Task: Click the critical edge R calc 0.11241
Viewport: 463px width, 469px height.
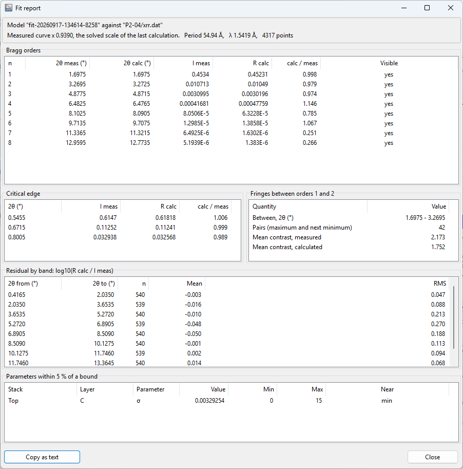Action: click(x=165, y=228)
